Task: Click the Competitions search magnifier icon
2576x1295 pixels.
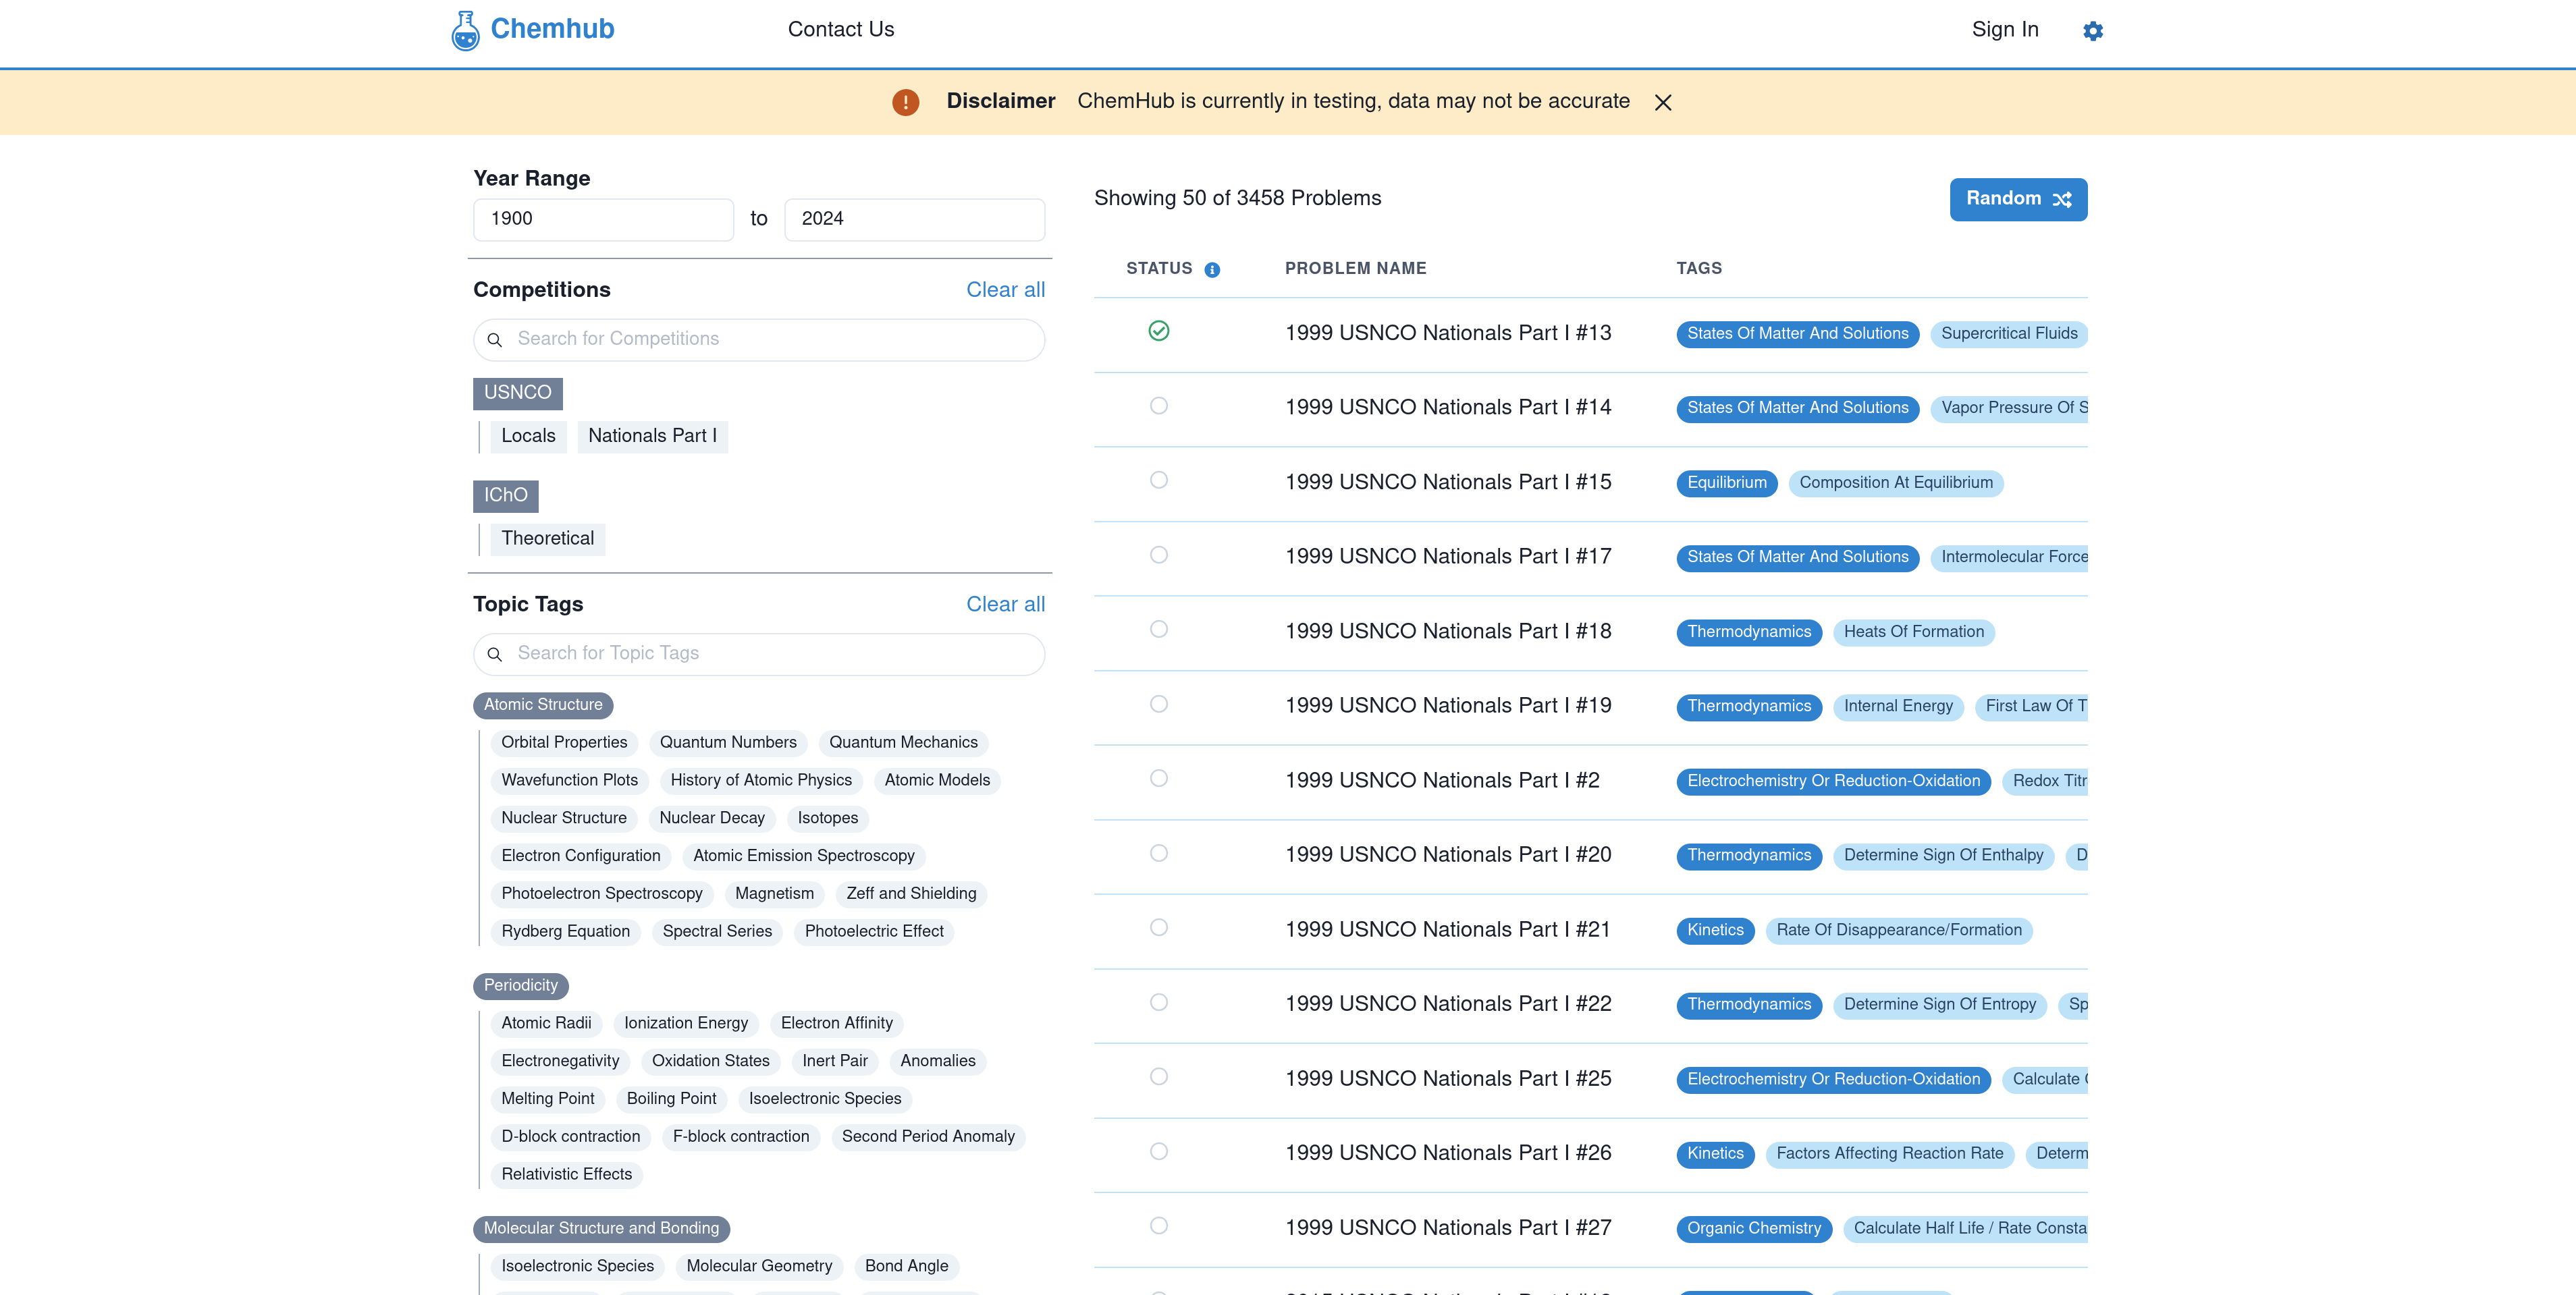Action: (x=494, y=340)
